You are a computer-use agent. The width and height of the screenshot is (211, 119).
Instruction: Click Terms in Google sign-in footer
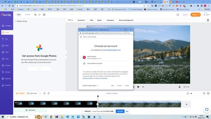(x=127, y=86)
